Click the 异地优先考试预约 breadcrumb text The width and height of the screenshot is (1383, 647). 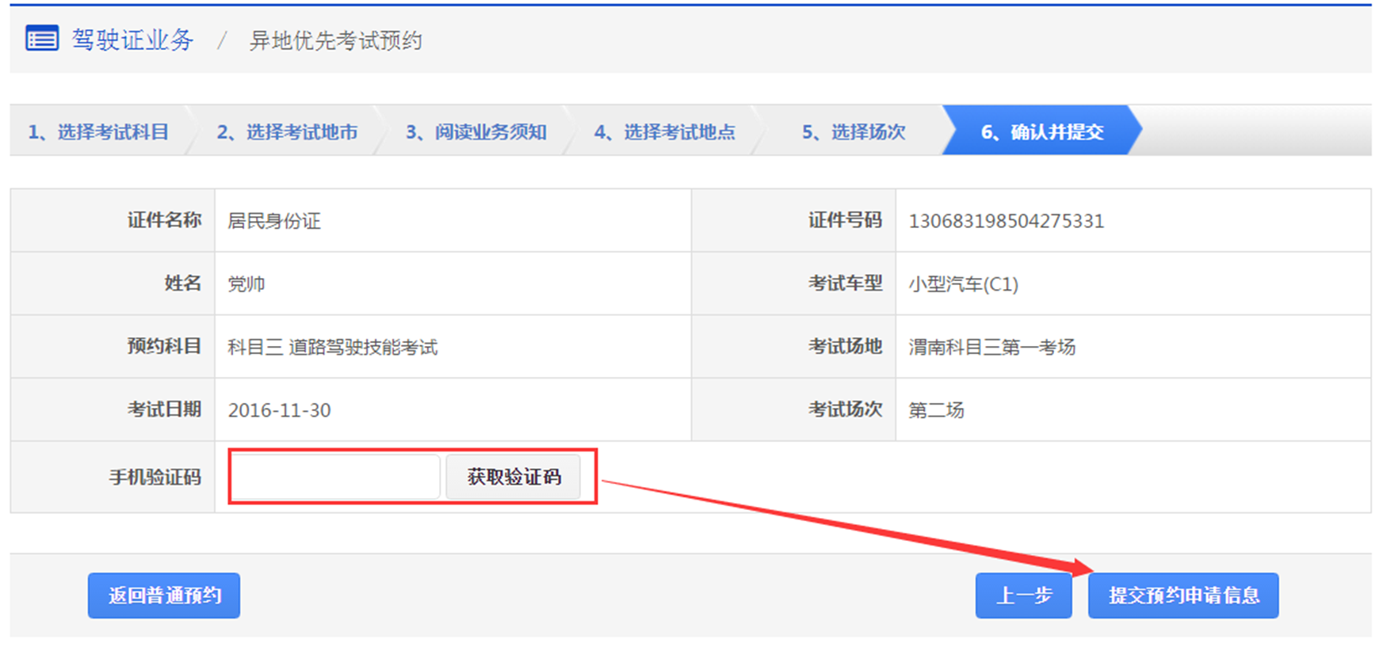(x=335, y=41)
